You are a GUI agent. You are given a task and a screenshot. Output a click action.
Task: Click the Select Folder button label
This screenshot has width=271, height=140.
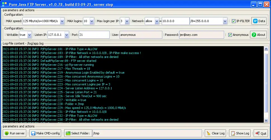point(80,133)
